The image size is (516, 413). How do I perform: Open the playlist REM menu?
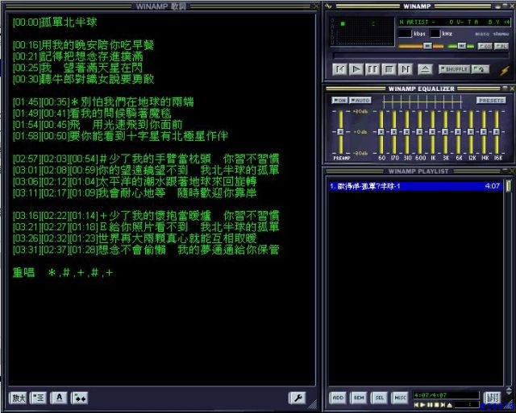click(359, 398)
